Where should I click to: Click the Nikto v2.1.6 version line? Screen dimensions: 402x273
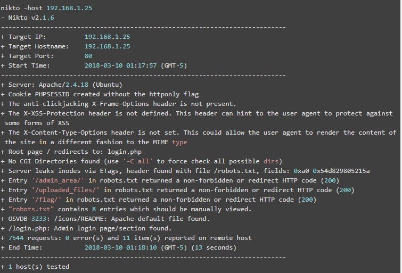31,18
